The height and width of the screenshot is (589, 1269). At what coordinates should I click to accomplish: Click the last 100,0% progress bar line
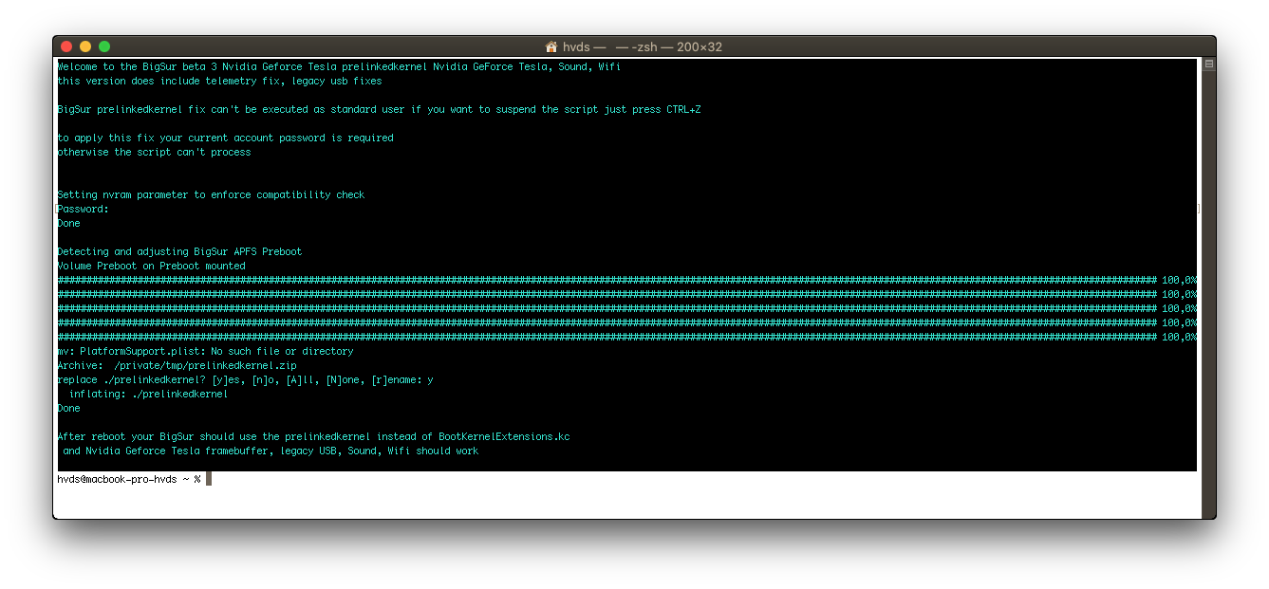627,337
